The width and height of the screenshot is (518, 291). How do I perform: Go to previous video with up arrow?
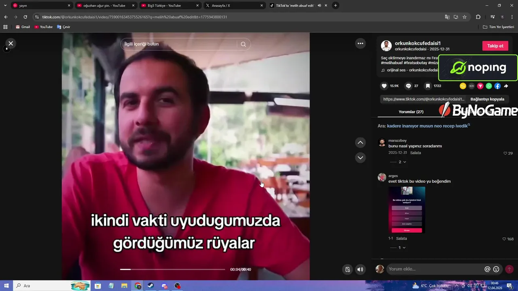pos(360,142)
